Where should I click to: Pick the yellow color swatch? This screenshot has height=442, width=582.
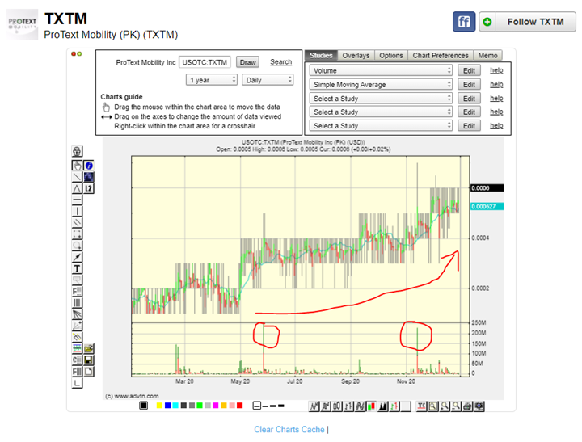click(159, 406)
